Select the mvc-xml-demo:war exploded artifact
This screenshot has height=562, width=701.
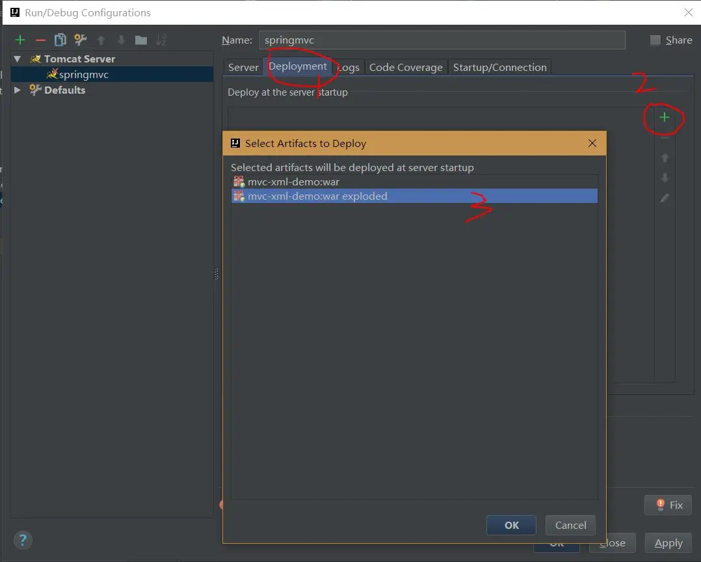point(414,196)
